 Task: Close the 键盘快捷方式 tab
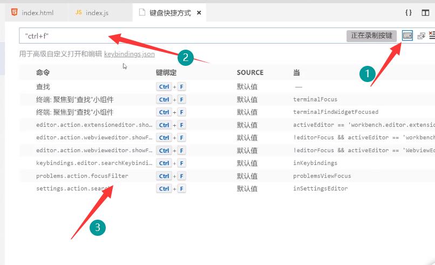point(199,13)
